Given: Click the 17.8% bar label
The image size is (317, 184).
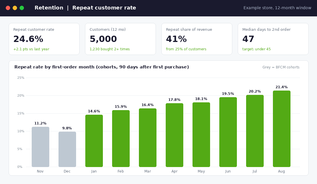Looking at the screenshot, I should click(174, 100).
